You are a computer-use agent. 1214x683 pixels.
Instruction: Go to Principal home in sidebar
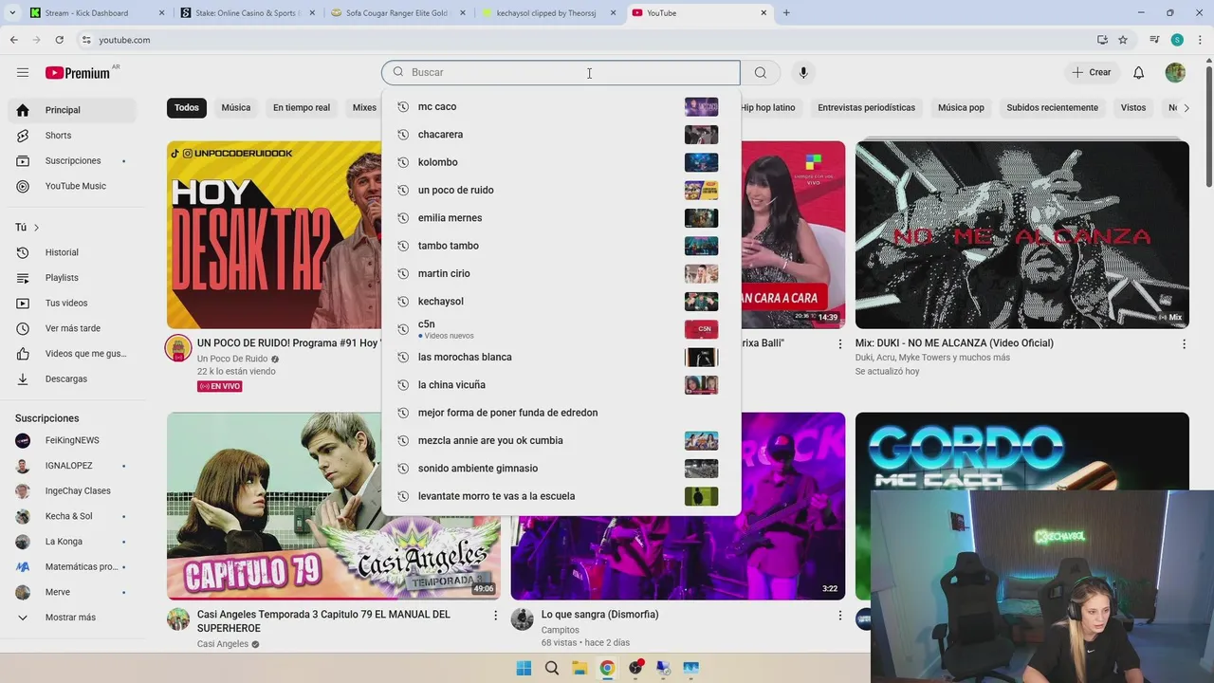click(x=72, y=110)
